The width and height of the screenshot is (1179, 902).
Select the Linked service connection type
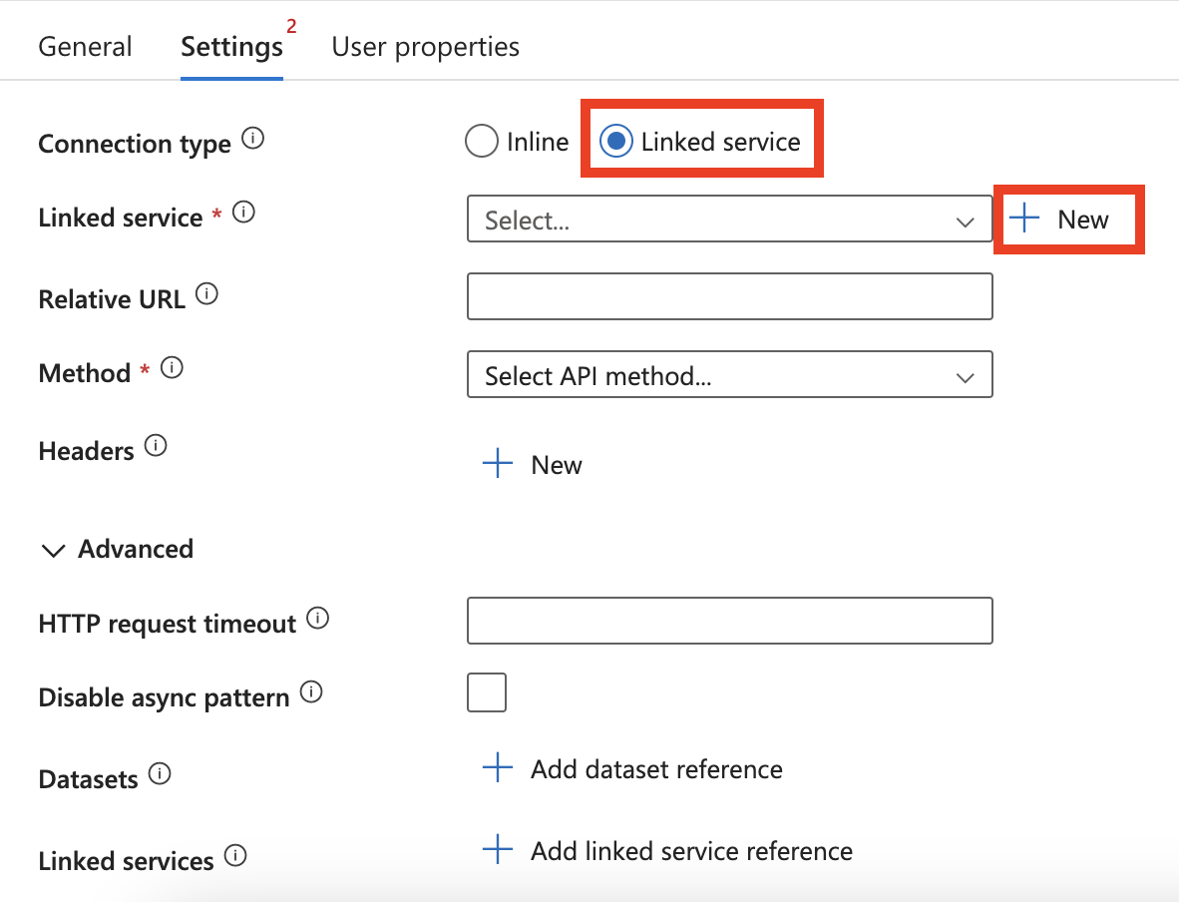coord(616,141)
